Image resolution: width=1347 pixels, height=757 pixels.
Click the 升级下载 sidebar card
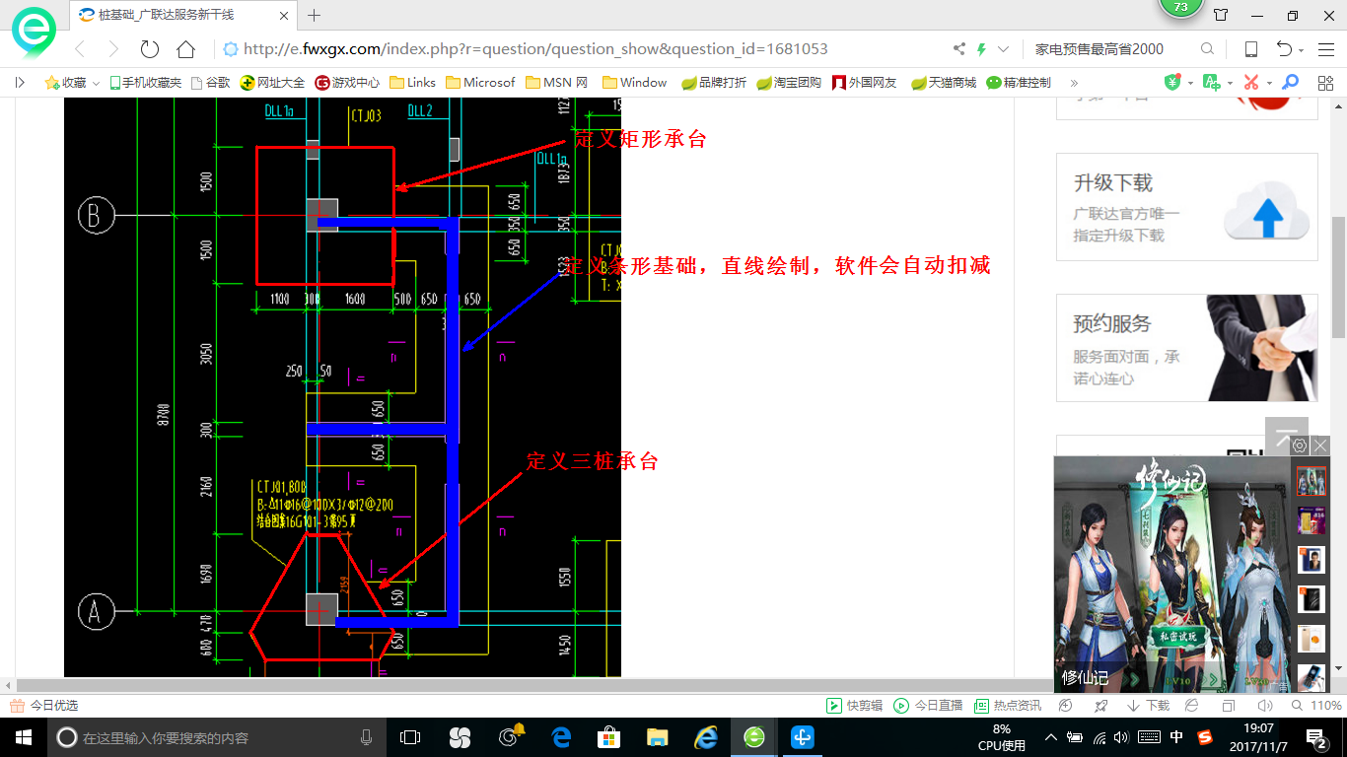coord(1187,207)
